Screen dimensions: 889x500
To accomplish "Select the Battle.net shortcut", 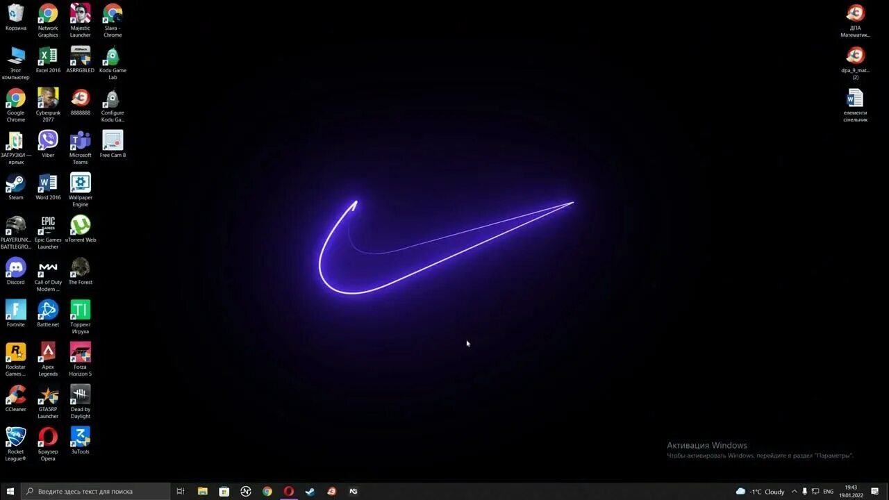I will pos(48,314).
